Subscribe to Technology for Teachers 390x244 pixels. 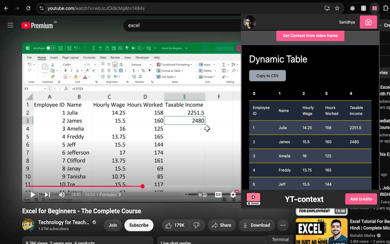pyautogui.click(x=139, y=225)
